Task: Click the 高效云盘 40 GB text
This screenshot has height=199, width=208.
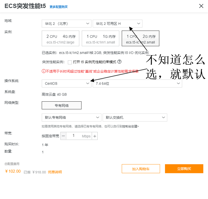Action: [x=54, y=94]
